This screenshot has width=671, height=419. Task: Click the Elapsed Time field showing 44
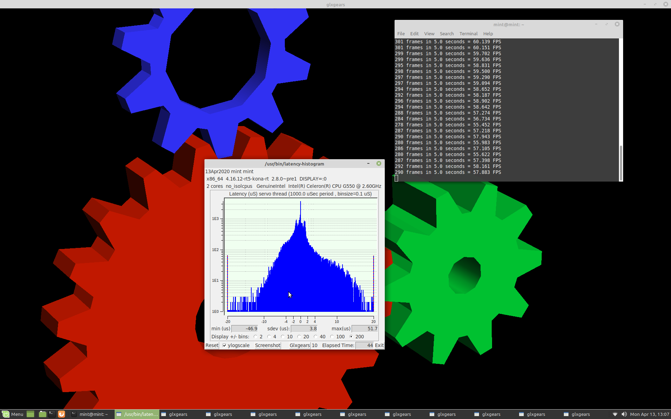pyautogui.click(x=365, y=345)
